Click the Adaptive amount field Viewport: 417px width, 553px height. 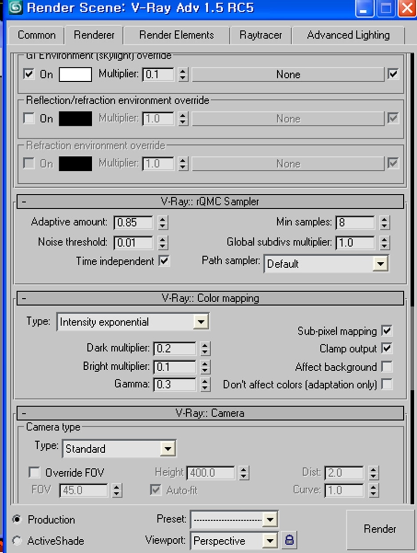click(134, 223)
